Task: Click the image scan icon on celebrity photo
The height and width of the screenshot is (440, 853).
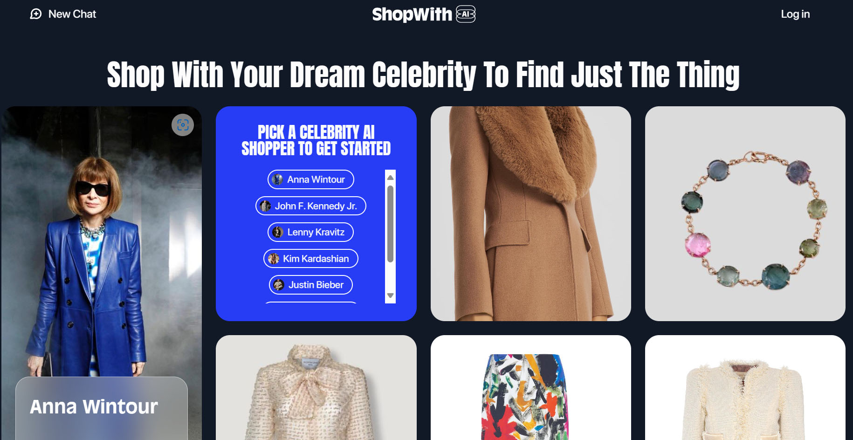Action: (x=183, y=125)
